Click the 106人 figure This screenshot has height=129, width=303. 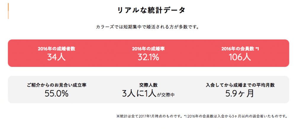(240, 57)
